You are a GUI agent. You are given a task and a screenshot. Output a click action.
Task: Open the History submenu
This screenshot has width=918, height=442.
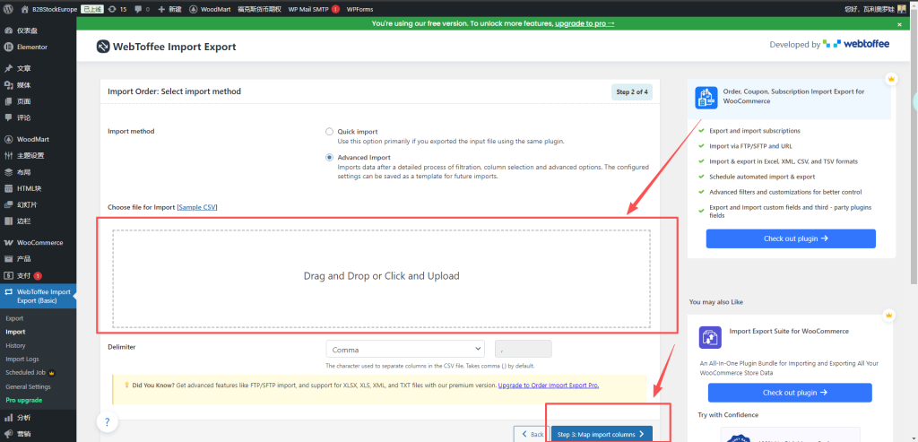pyautogui.click(x=16, y=346)
